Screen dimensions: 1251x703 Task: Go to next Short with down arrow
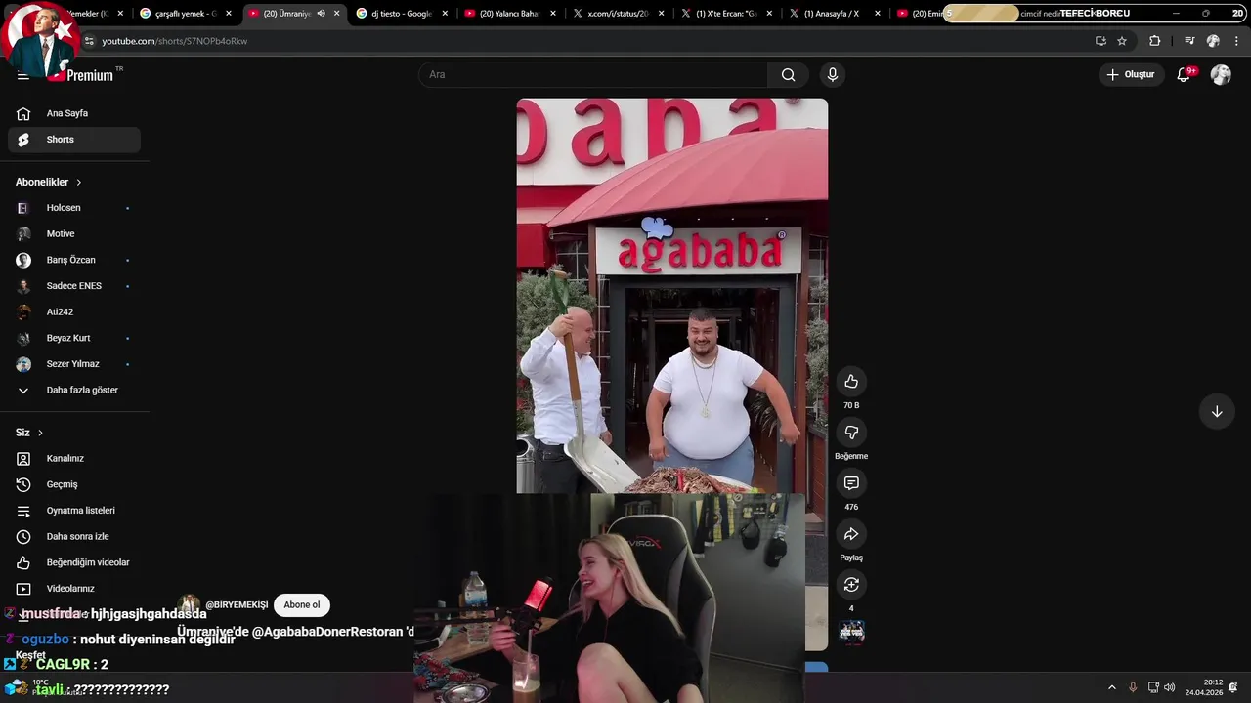tap(1217, 412)
